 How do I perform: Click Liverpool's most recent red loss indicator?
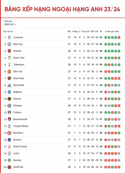pyautogui.click(x=119, y=38)
